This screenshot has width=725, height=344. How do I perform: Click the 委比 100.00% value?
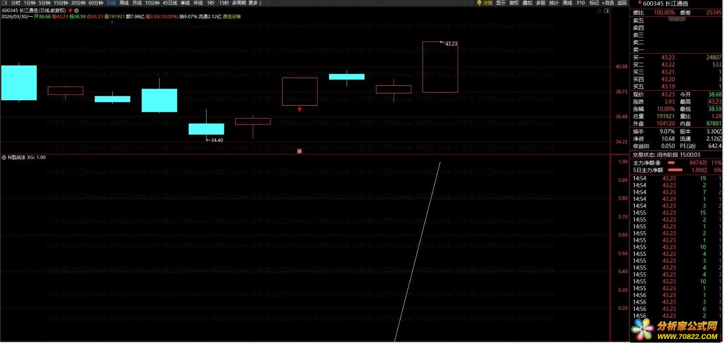(665, 13)
